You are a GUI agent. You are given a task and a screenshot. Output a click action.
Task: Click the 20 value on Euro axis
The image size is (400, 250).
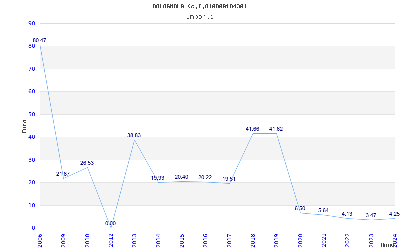tap(32, 183)
